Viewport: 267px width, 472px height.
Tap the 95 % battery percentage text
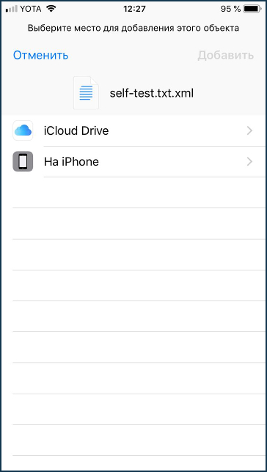coord(230,9)
